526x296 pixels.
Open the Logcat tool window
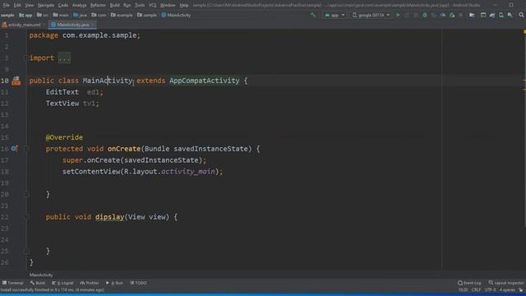[62, 283]
